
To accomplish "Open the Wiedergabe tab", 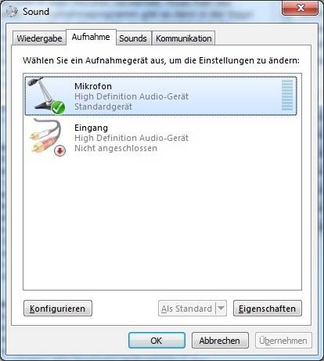I will (x=39, y=38).
